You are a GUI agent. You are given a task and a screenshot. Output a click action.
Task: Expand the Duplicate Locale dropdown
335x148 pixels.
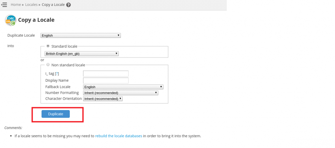(x=80, y=36)
